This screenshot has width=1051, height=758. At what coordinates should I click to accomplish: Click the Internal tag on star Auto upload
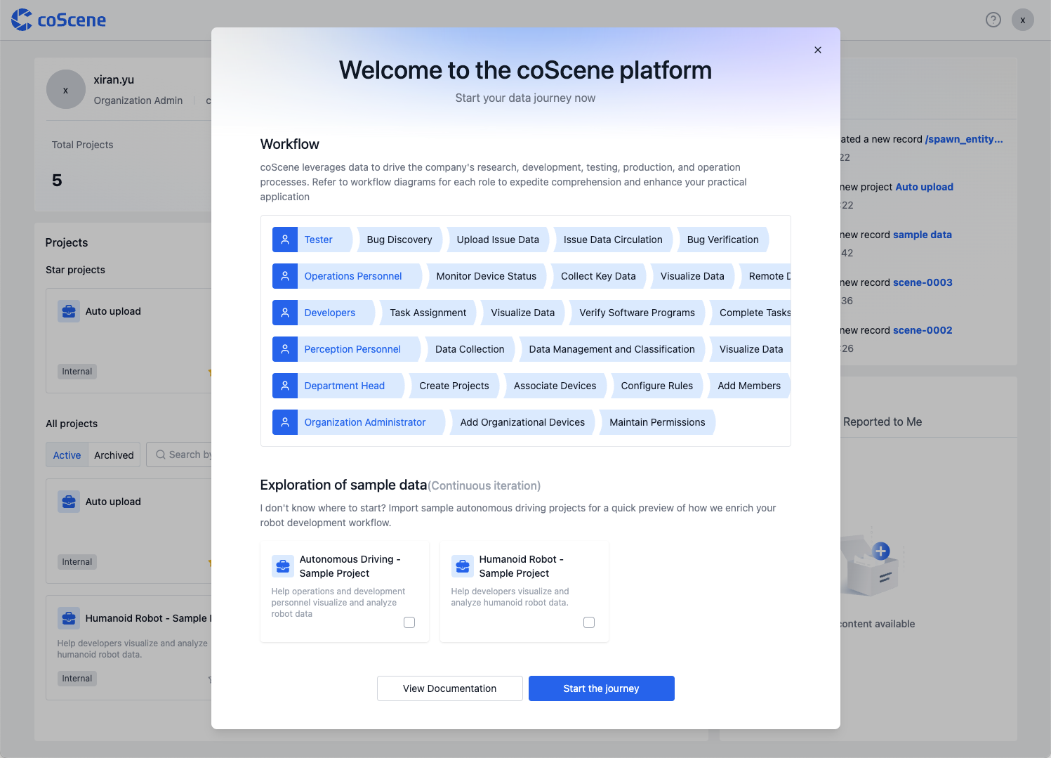pos(77,372)
